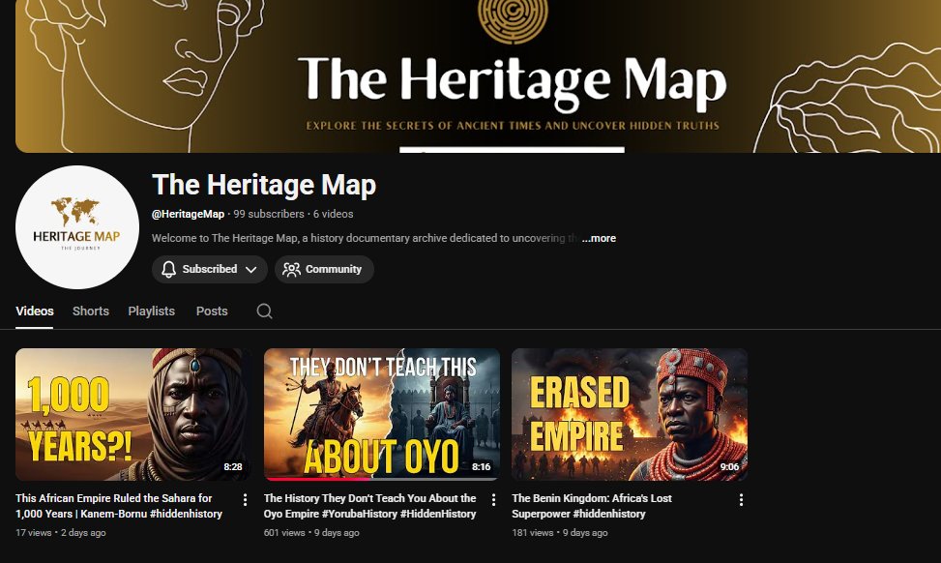
Task: Open Benin Kingdom video title link
Action: coord(592,506)
